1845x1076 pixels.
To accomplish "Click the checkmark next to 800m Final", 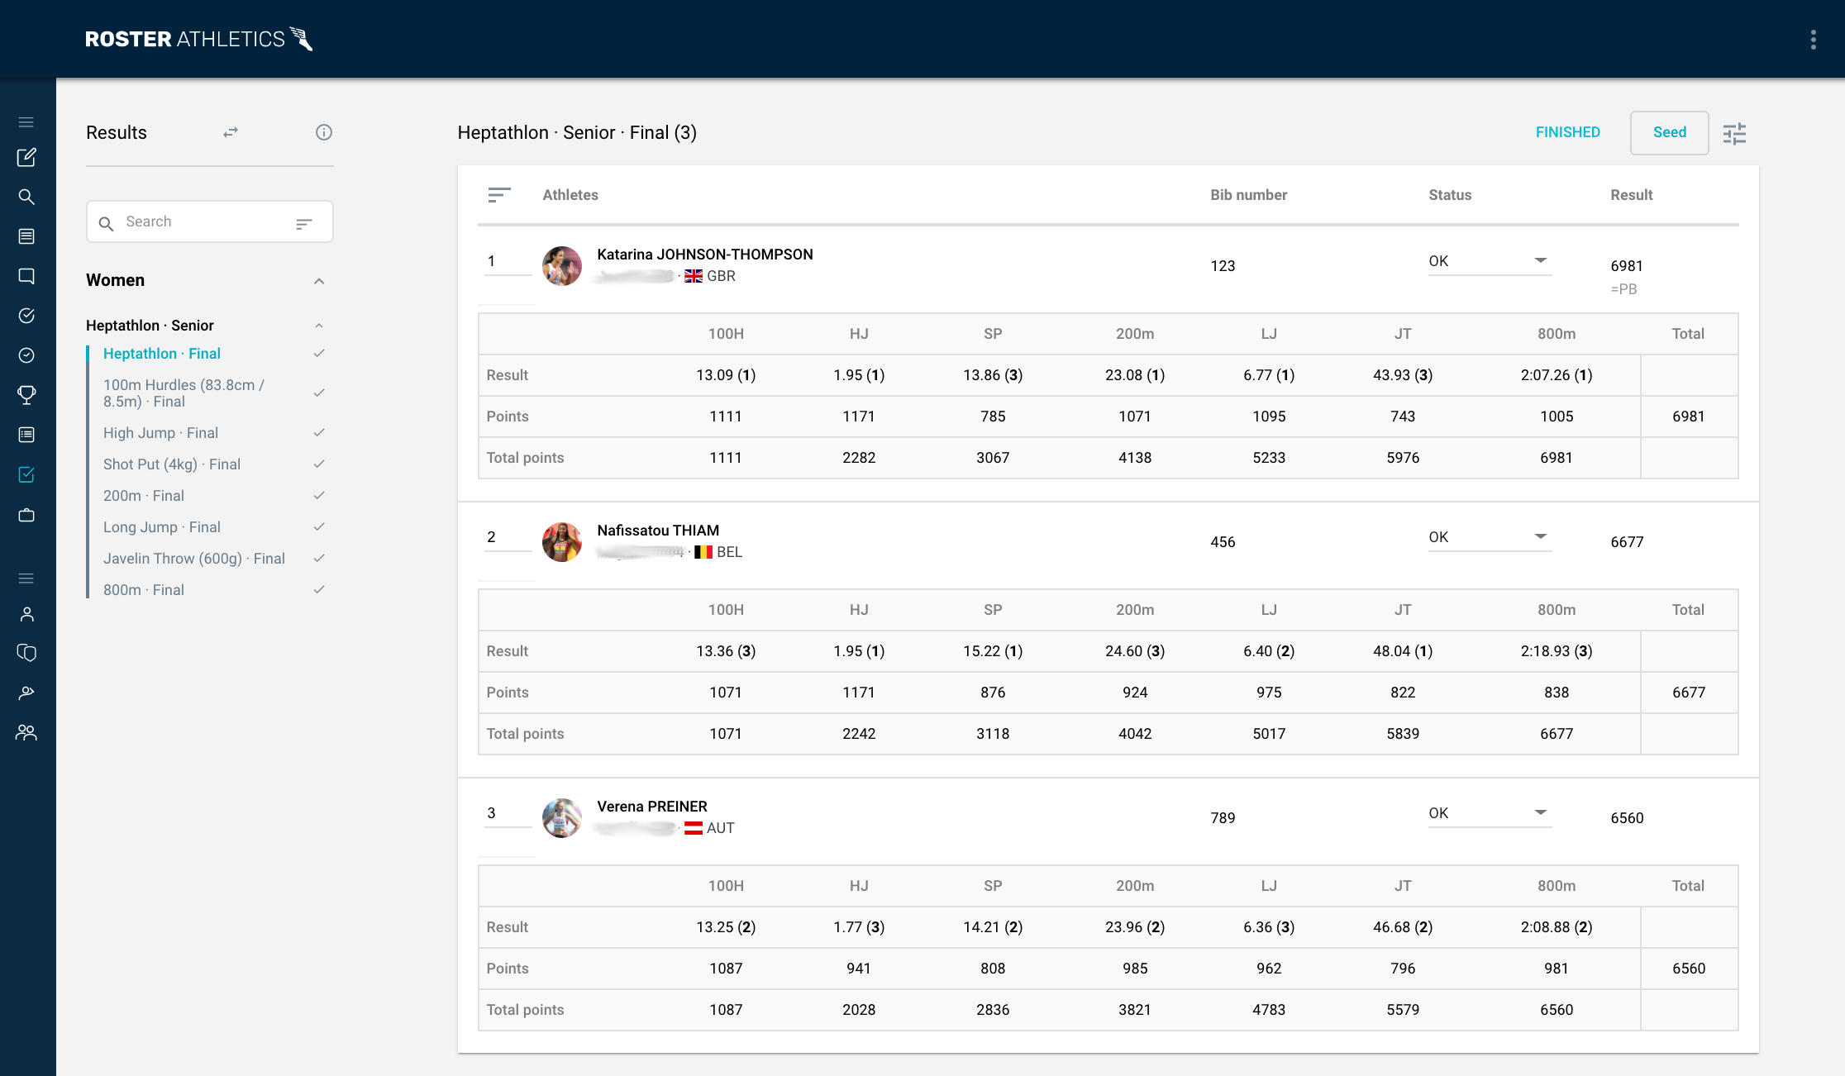I will 319,589.
